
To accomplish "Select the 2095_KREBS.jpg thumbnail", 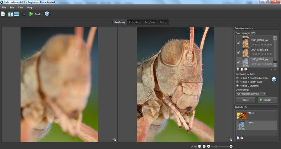I will 246,62.
